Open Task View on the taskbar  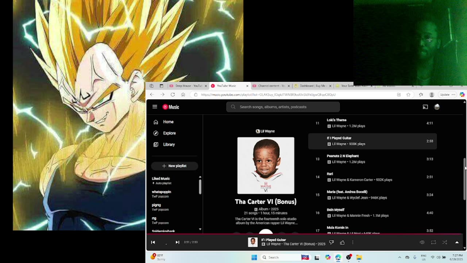317,258
